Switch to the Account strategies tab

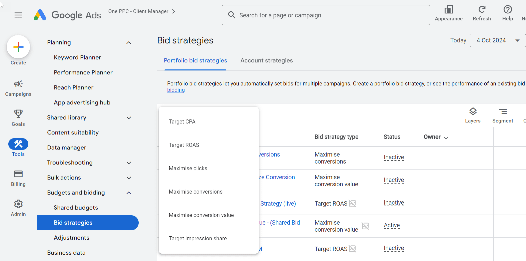tap(266, 60)
